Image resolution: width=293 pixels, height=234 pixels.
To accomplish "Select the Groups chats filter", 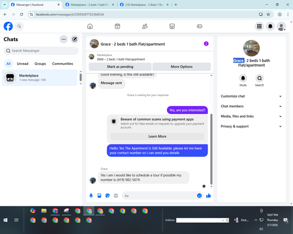I will click(x=40, y=64).
